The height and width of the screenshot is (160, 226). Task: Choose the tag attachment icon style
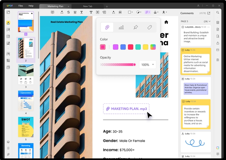click(x=149, y=27)
